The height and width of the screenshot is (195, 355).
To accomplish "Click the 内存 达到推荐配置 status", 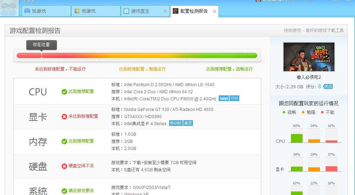I will click(x=81, y=141).
